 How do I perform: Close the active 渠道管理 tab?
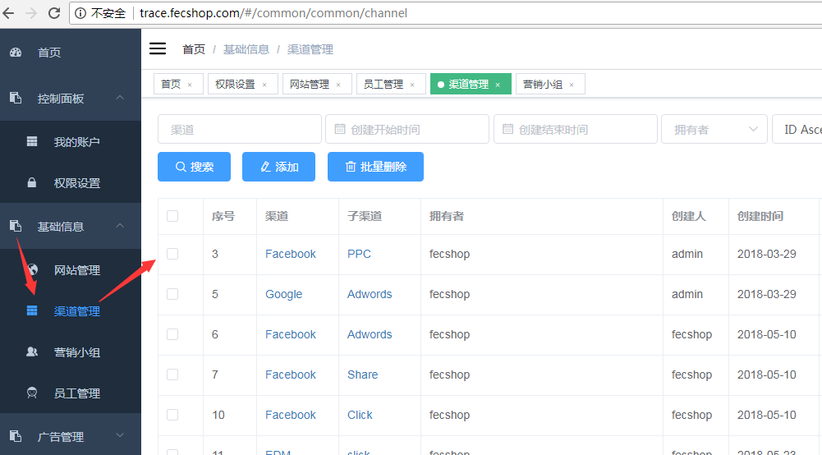pos(498,85)
